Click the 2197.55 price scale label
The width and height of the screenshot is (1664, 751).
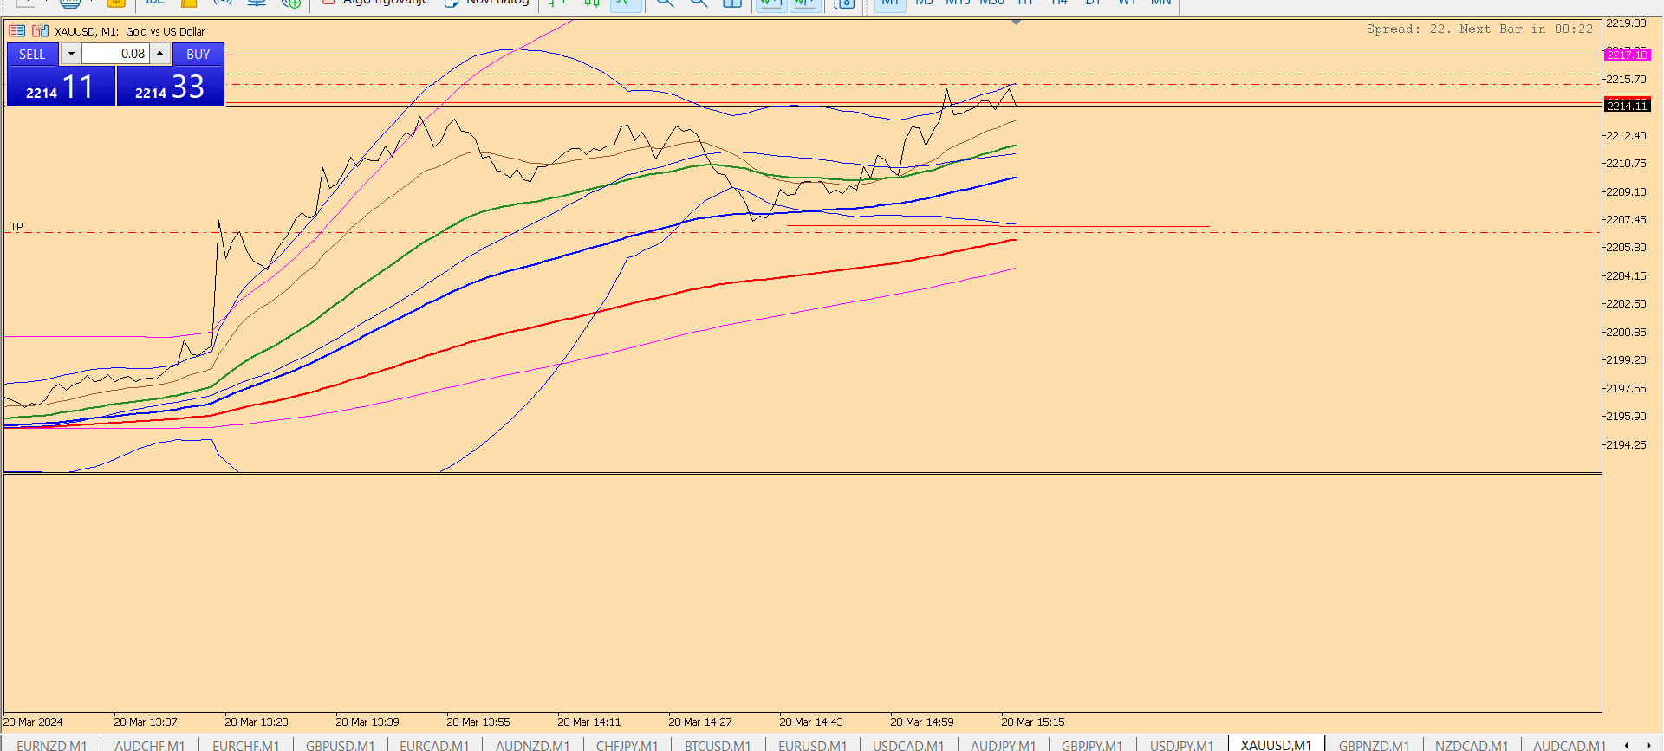pos(1626,388)
